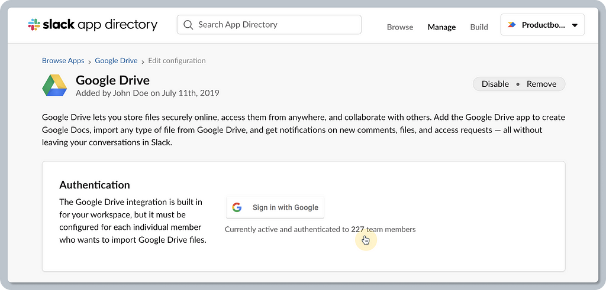Click the 227 team members count

coord(357,229)
